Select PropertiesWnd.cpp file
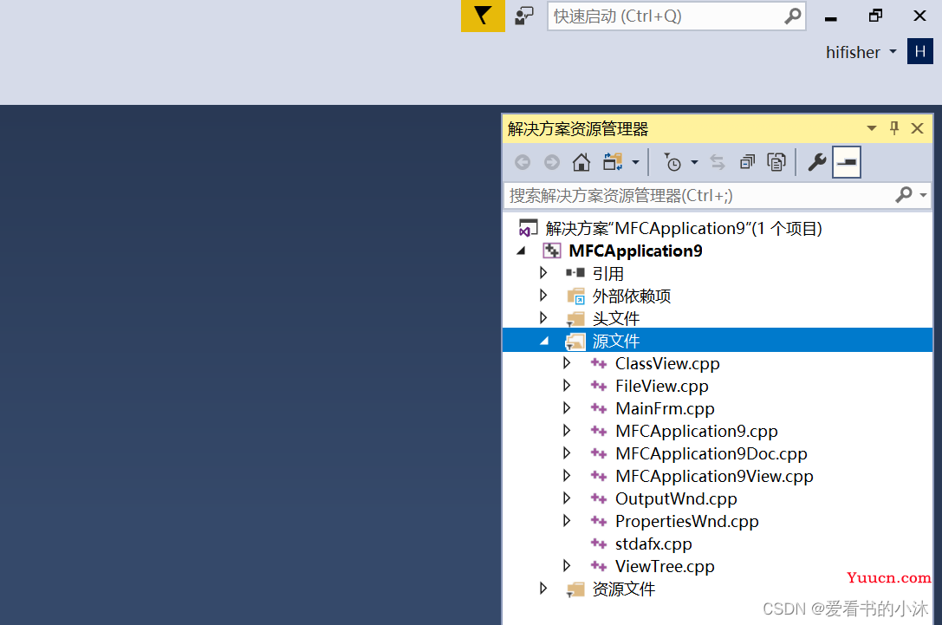This screenshot has width=942, height=625. 686,521
